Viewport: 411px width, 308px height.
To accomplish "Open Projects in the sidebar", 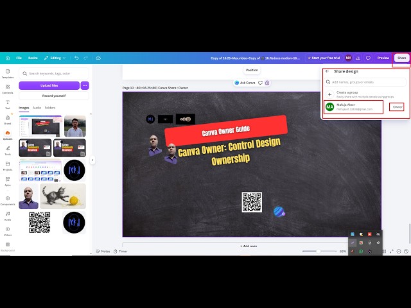I will coord(8,166).
